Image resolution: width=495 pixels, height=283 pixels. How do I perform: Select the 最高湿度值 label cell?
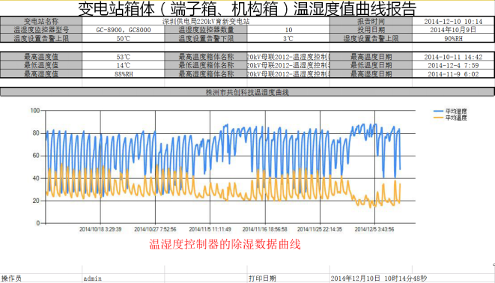tap(41, 74)
